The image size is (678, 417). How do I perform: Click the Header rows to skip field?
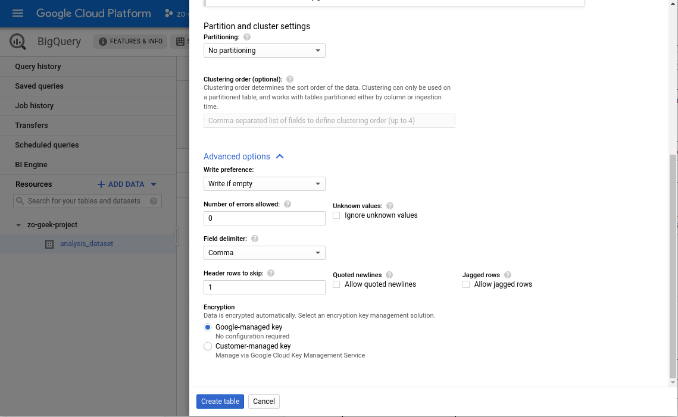tap(264, 287)
